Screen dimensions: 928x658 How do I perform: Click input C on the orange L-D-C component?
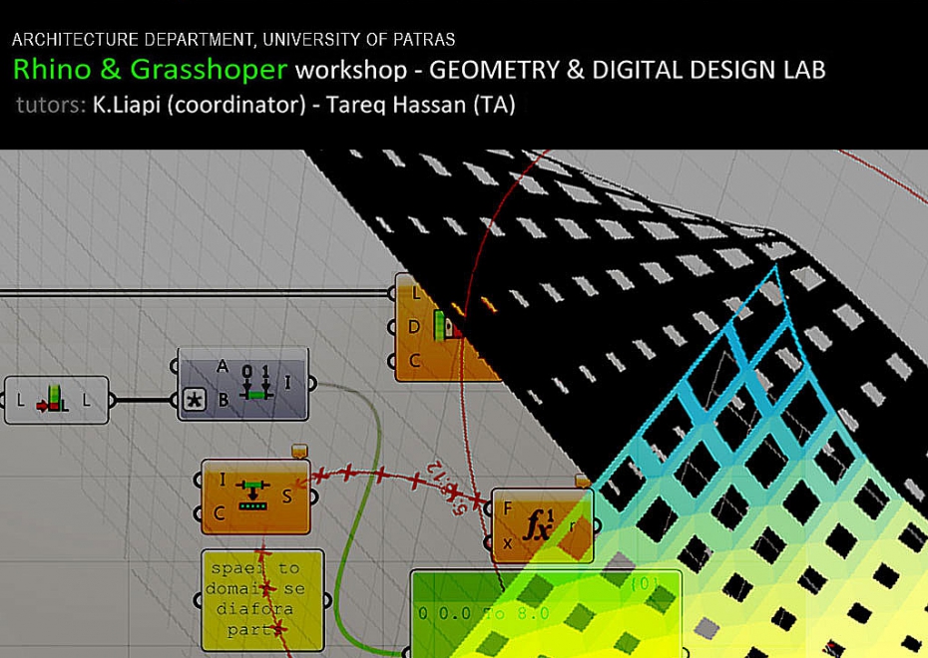(414, 360)
